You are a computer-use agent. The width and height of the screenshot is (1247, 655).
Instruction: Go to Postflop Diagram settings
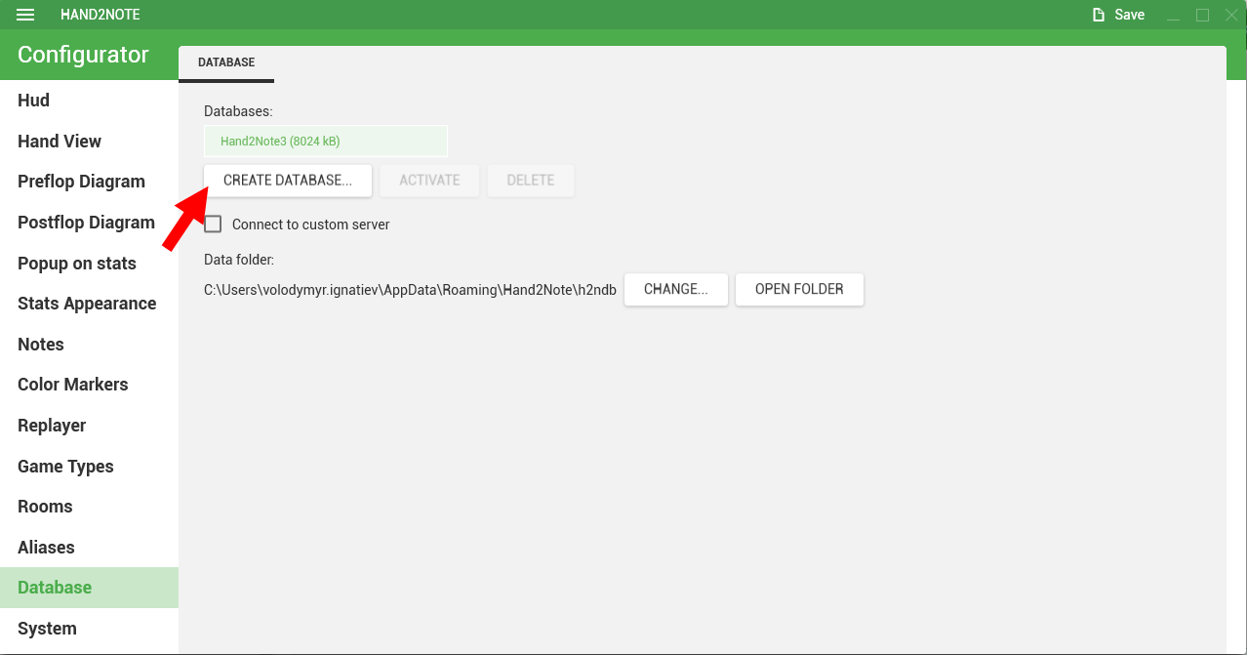tap(89, 223)
